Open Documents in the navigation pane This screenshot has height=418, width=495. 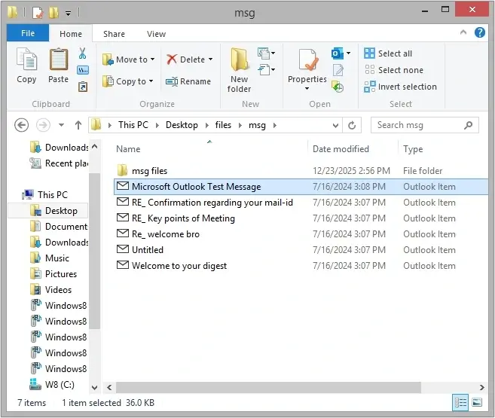point(60,226)
